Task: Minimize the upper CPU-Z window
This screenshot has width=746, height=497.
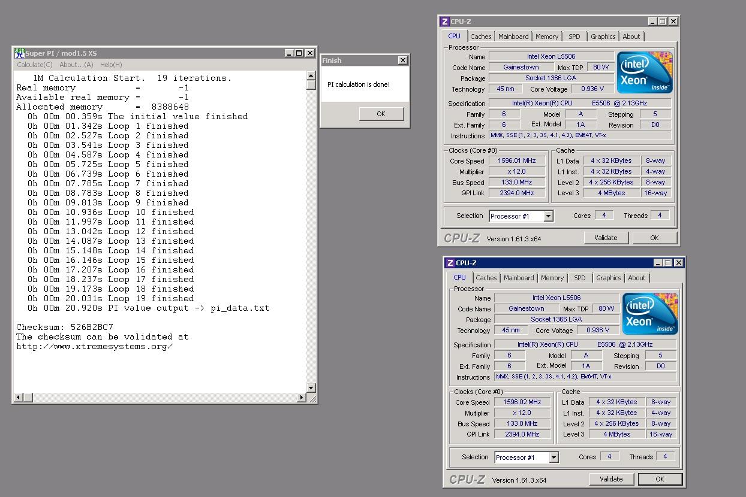Action: 652,22
